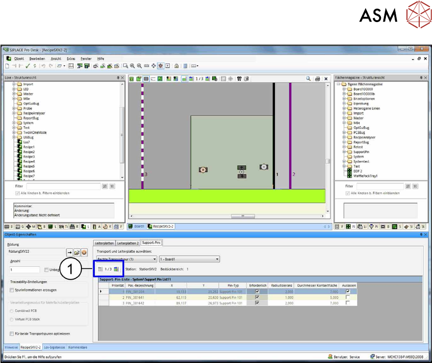Click the Zoom out magnifier icon
Image resolution: width=432 pixels, height=363 pixels.
pos(139,66)
